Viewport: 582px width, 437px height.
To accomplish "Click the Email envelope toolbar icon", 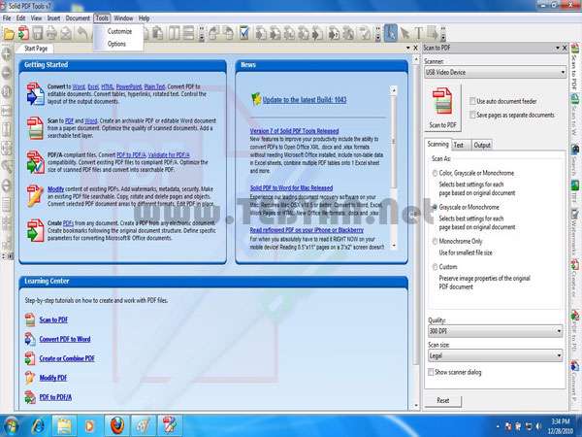I will (x=66, y=34).
